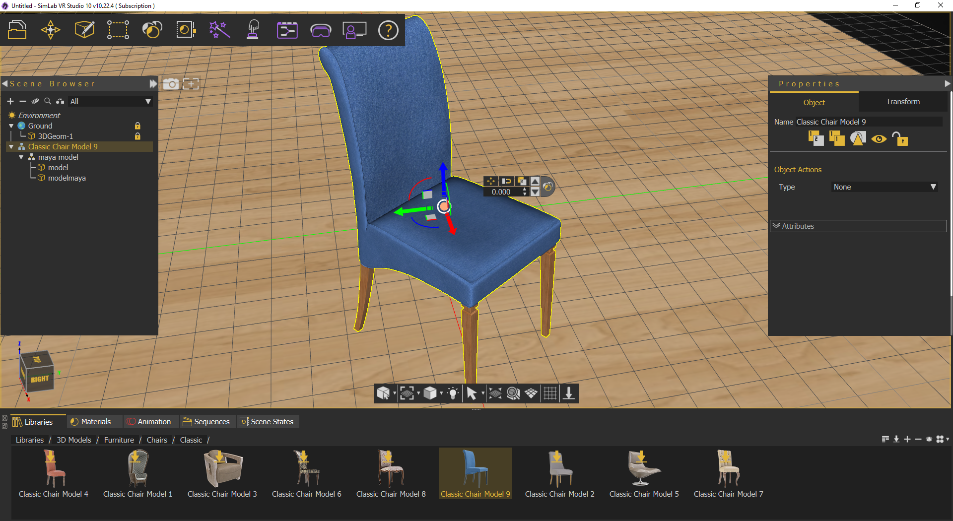The height and width of the screenshot is (521, 953).
Task: Toggle the lock on 3DGeom-1 node
Action: (x=137, y=136)
